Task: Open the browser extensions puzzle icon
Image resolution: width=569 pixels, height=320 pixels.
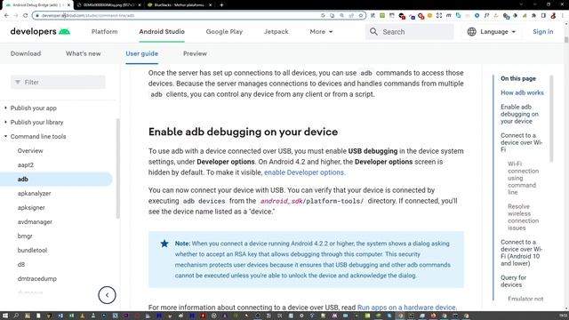Action: pos(533,16)
